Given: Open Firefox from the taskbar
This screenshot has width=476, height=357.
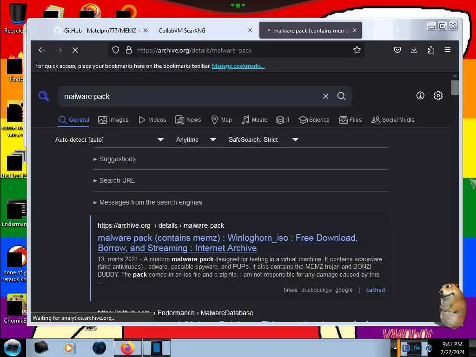Looking at the screenshot, I should pyautogui.click(x=128, y=348).
